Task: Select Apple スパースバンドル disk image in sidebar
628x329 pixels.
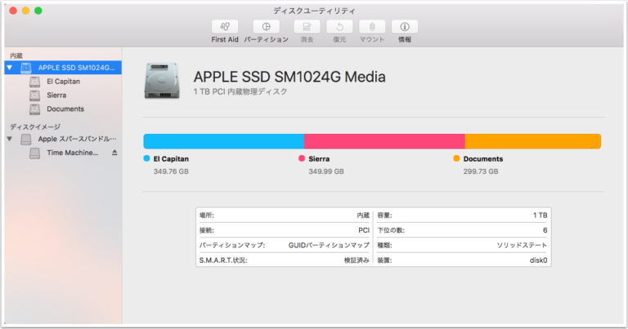Action: [x=63, y=139]
